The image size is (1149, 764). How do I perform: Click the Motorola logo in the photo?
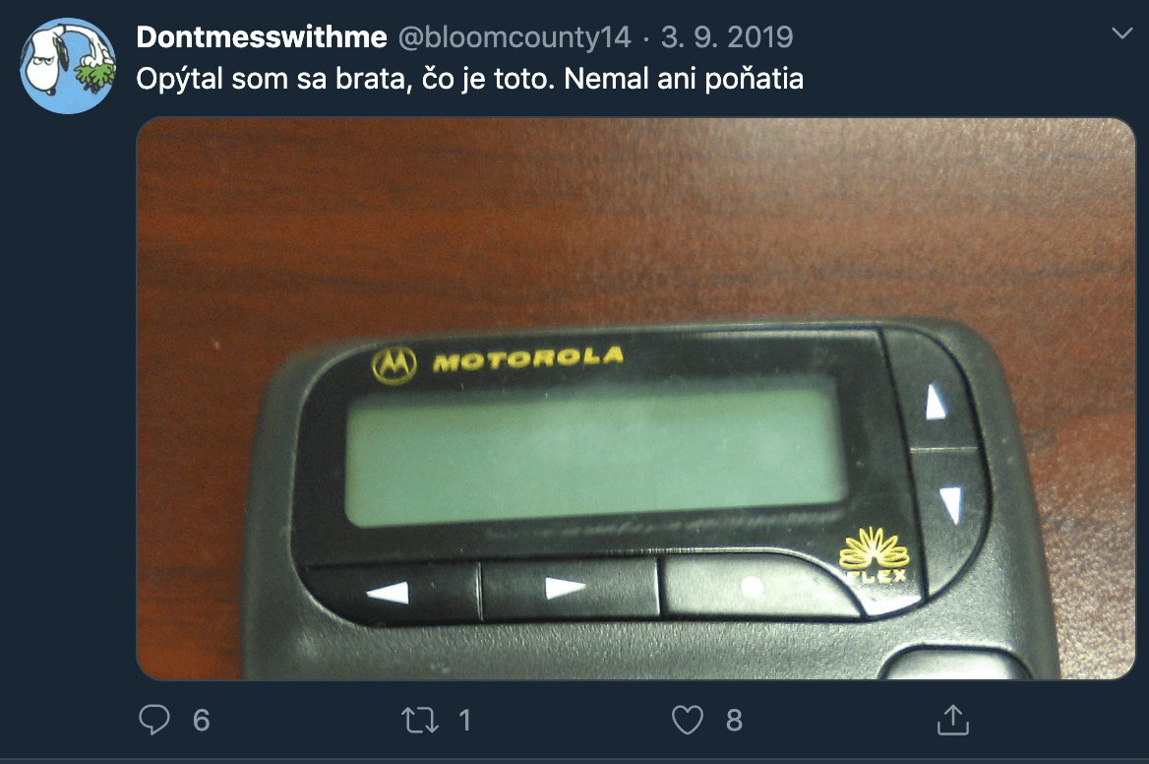pos(499,362)
